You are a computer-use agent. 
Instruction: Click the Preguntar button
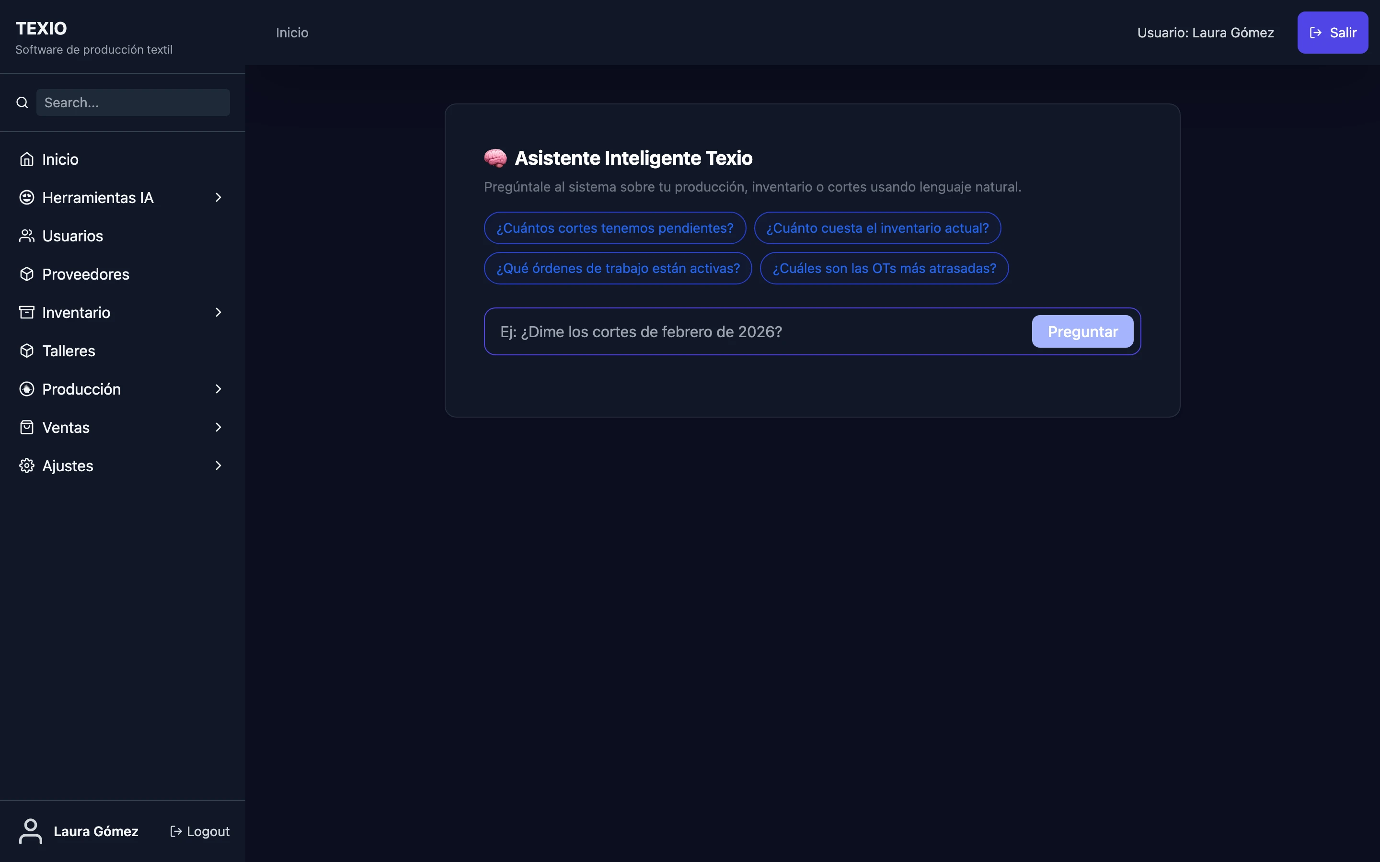click(x=1082, y=331)
